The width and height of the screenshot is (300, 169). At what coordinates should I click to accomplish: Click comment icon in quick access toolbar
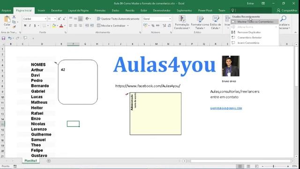click(x=25, y=38)
